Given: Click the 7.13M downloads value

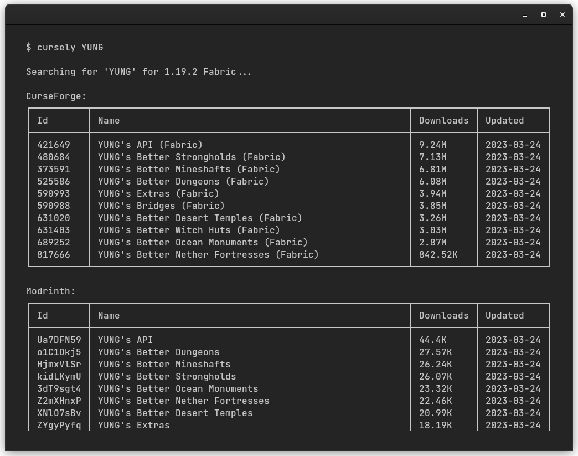Looking at the screenshot, I should click(x=433, y=157).
